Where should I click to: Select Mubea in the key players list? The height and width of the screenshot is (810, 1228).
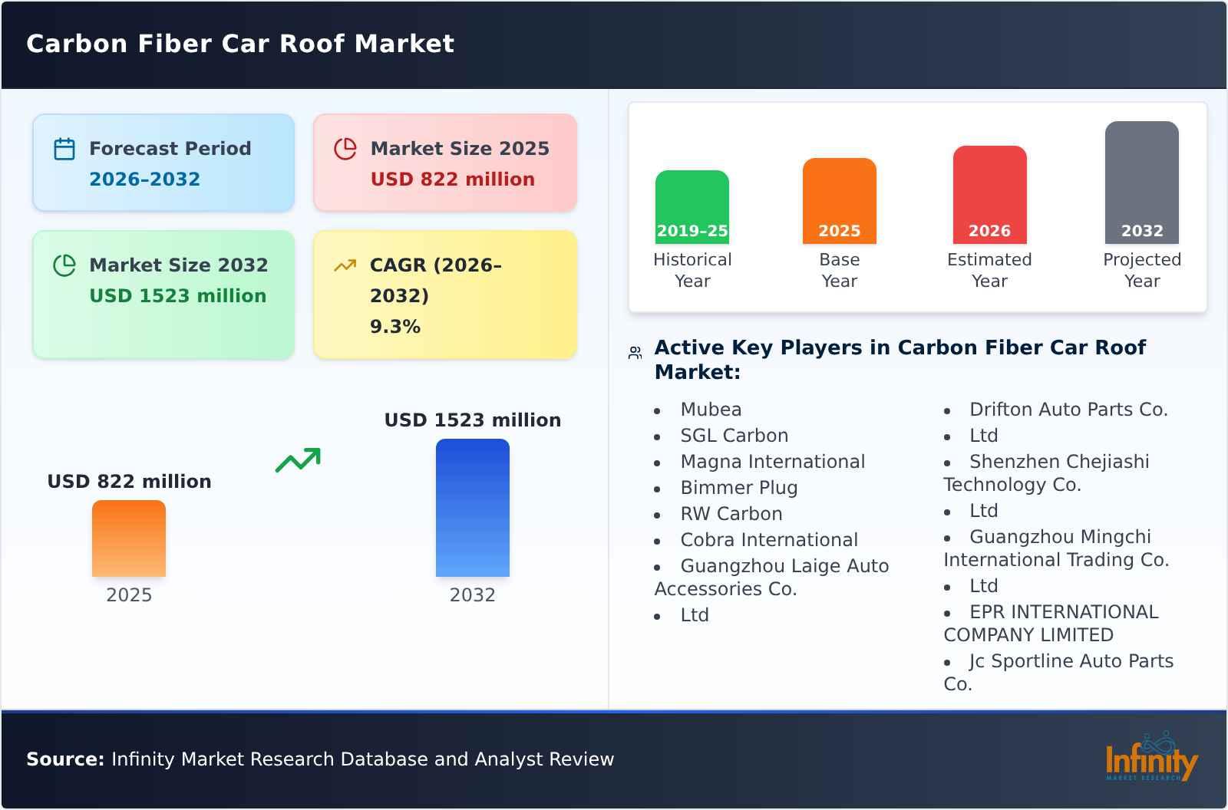(710, 410)
